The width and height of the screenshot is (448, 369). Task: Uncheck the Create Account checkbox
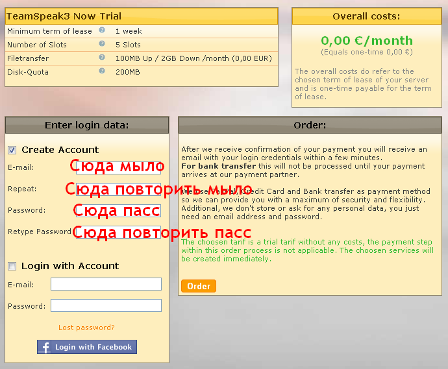[x=12, y=150]
